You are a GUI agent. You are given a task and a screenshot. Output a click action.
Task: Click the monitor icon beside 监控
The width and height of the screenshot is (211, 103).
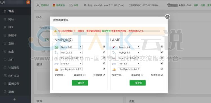(5, 44)
